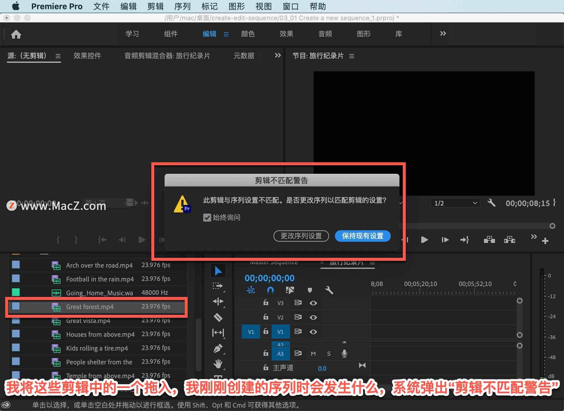Click blue label swatch of Great forest.mp4
This screenshot has height=411, width=564.
[16, 306]
